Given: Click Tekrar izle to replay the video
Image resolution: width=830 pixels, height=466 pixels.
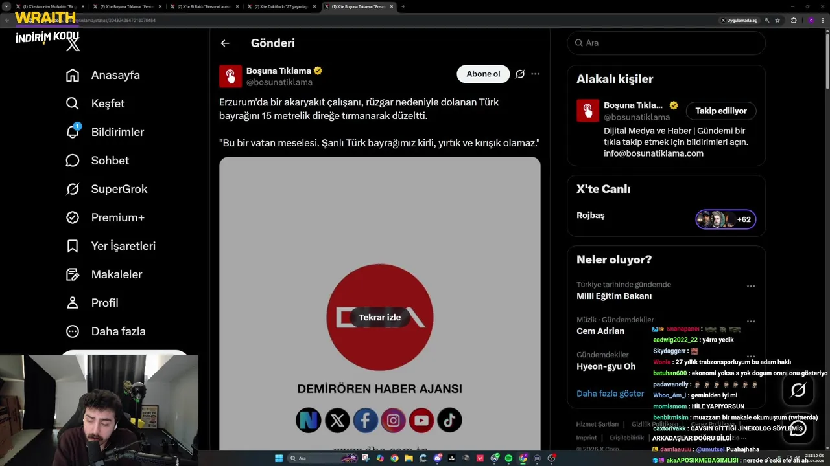Looking at the screenshot, I should coord(379,317).
